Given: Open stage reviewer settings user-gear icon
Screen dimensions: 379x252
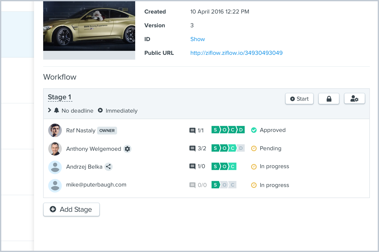Looking at the screenshot, I should click(x=354, y=99).
